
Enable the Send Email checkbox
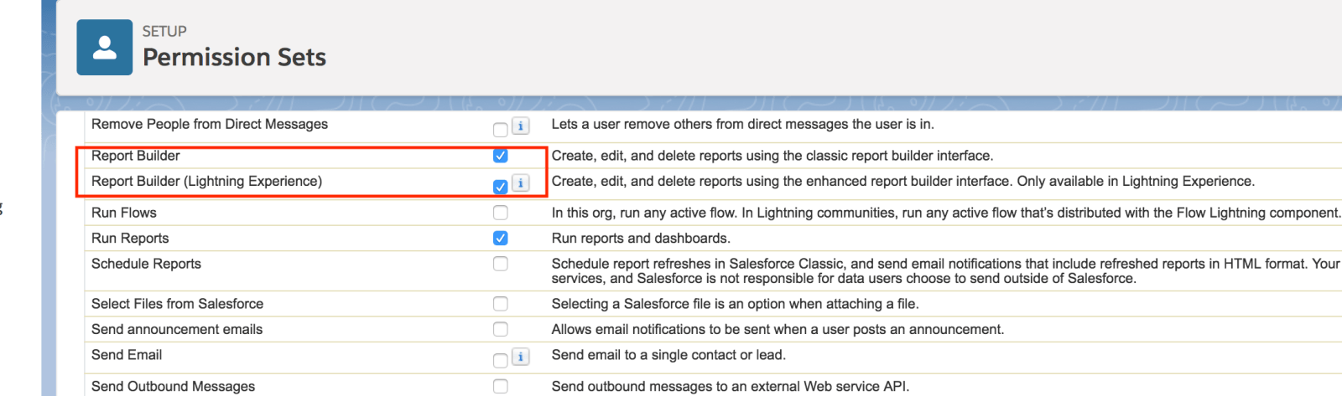point(501,361)
